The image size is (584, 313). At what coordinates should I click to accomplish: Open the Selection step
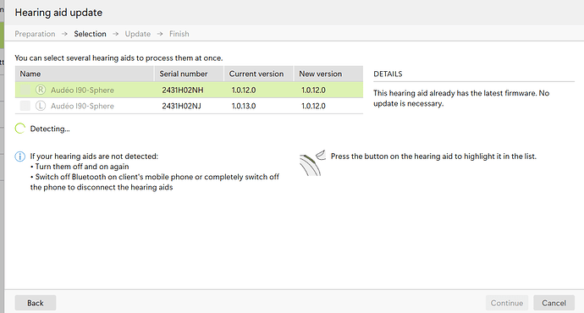[x=90, y=34]
